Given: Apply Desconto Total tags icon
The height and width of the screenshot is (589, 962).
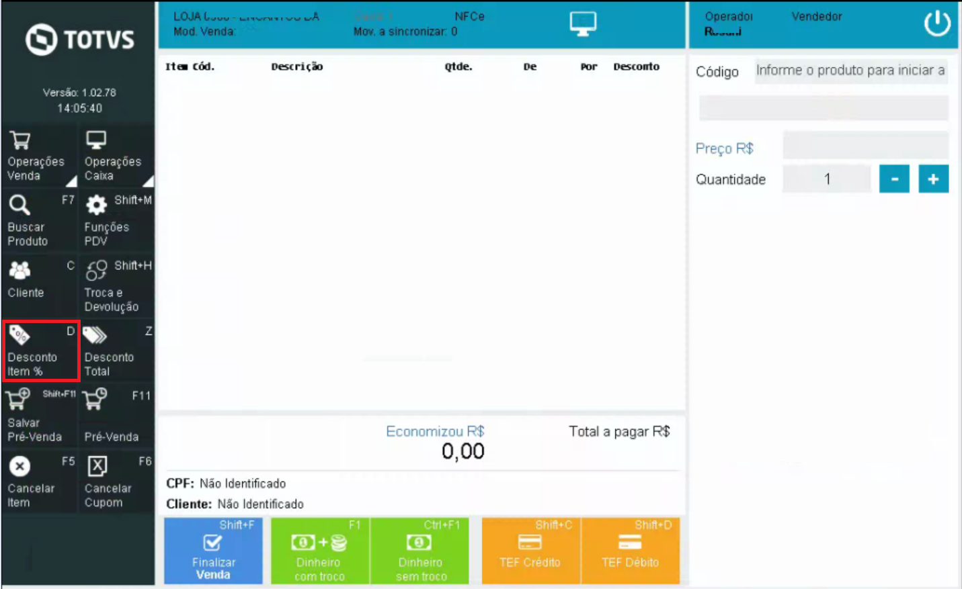Looking at the screenshot, I should (95, 334).
